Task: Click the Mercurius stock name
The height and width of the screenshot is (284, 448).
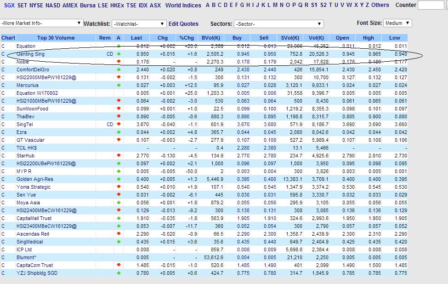Action: pos(28,85)
